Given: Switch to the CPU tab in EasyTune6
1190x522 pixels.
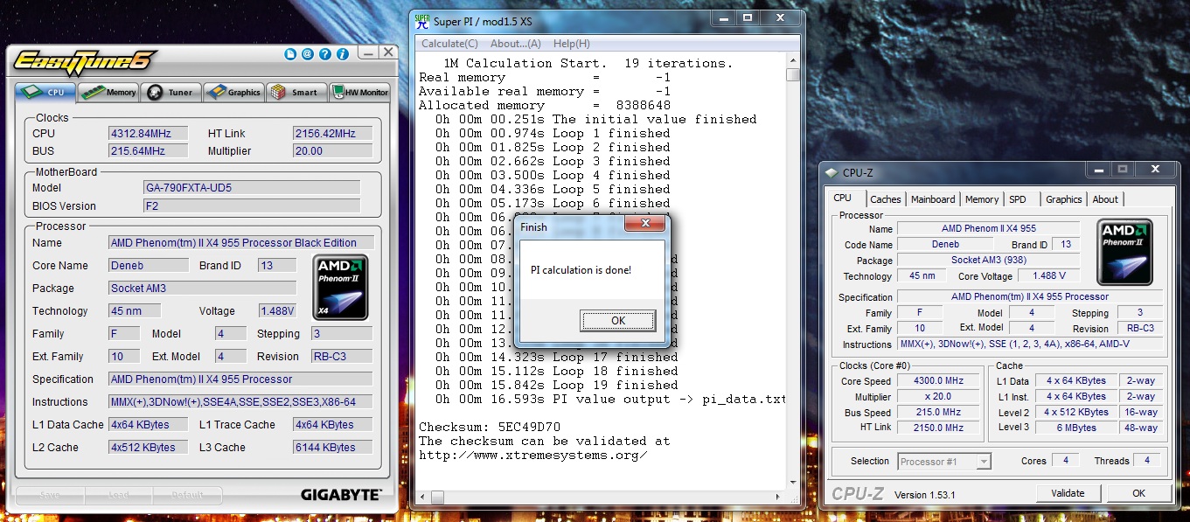Looking at the screenshot, I should [x=45, y=92].
